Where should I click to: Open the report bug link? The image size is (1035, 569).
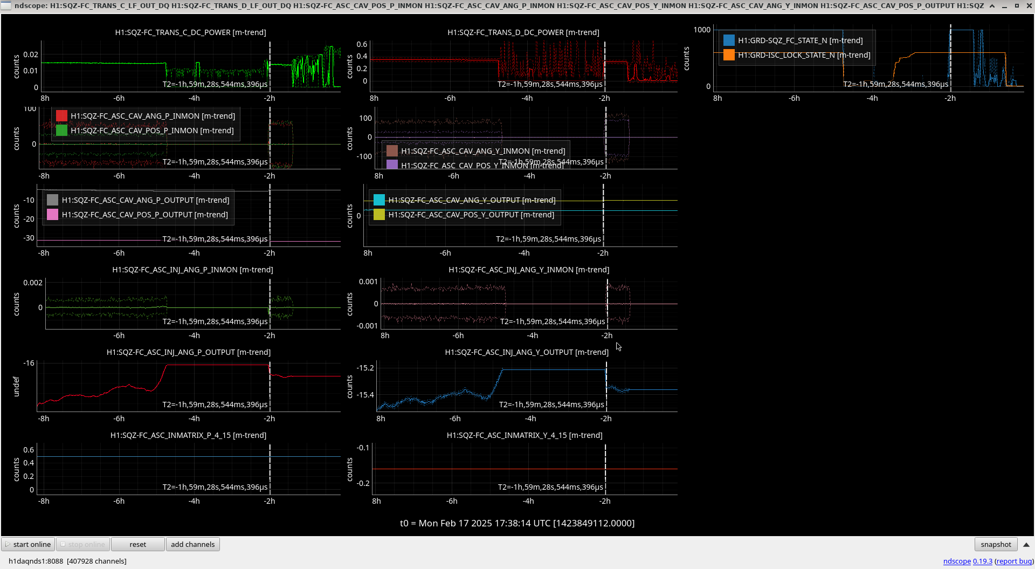click(1014, 561)
